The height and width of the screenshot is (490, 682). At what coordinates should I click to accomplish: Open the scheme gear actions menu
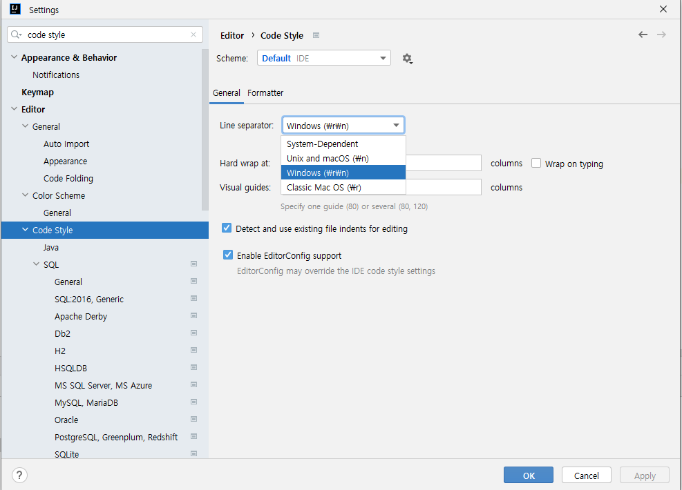(x=407, y=58)
